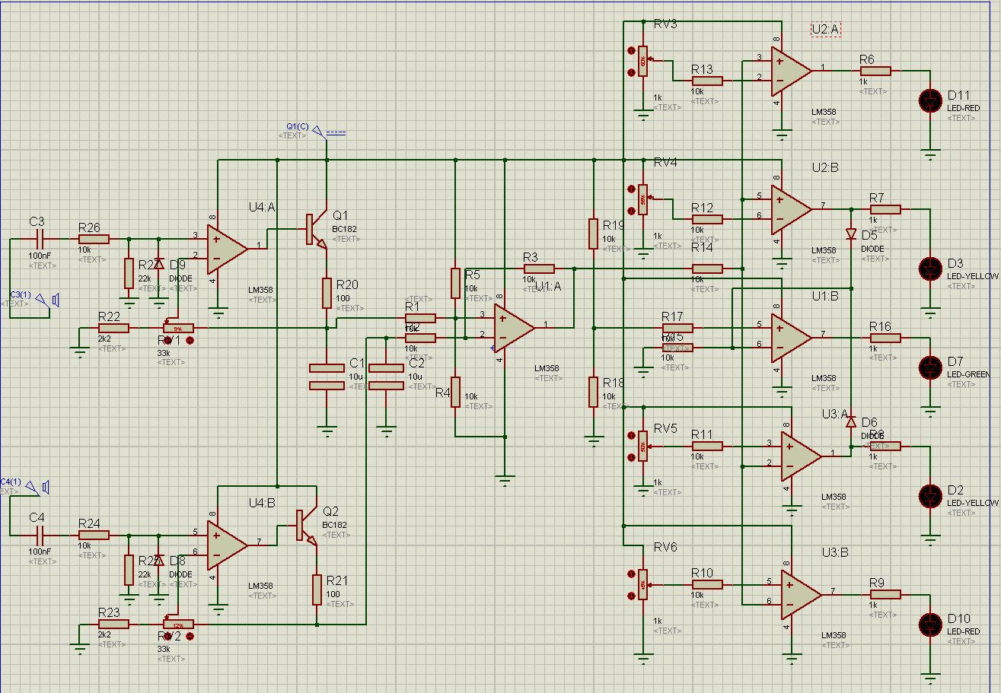This screenshot has width=1001, height=693.
Task: Select resistor R17 at U1:B input
Action: [x=677, y=328]
